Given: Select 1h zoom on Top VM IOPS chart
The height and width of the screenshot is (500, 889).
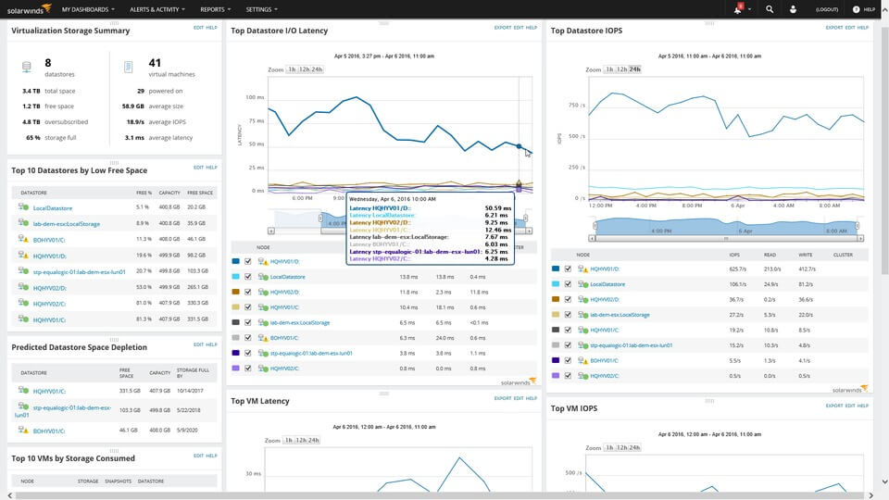Looking at the screenshot, I should click(x=609, y=447).
